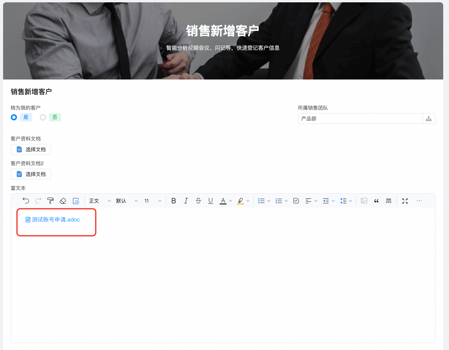449x350 pixels.
Task: Select the 是 radio button
Action: [x=14, y=117]
